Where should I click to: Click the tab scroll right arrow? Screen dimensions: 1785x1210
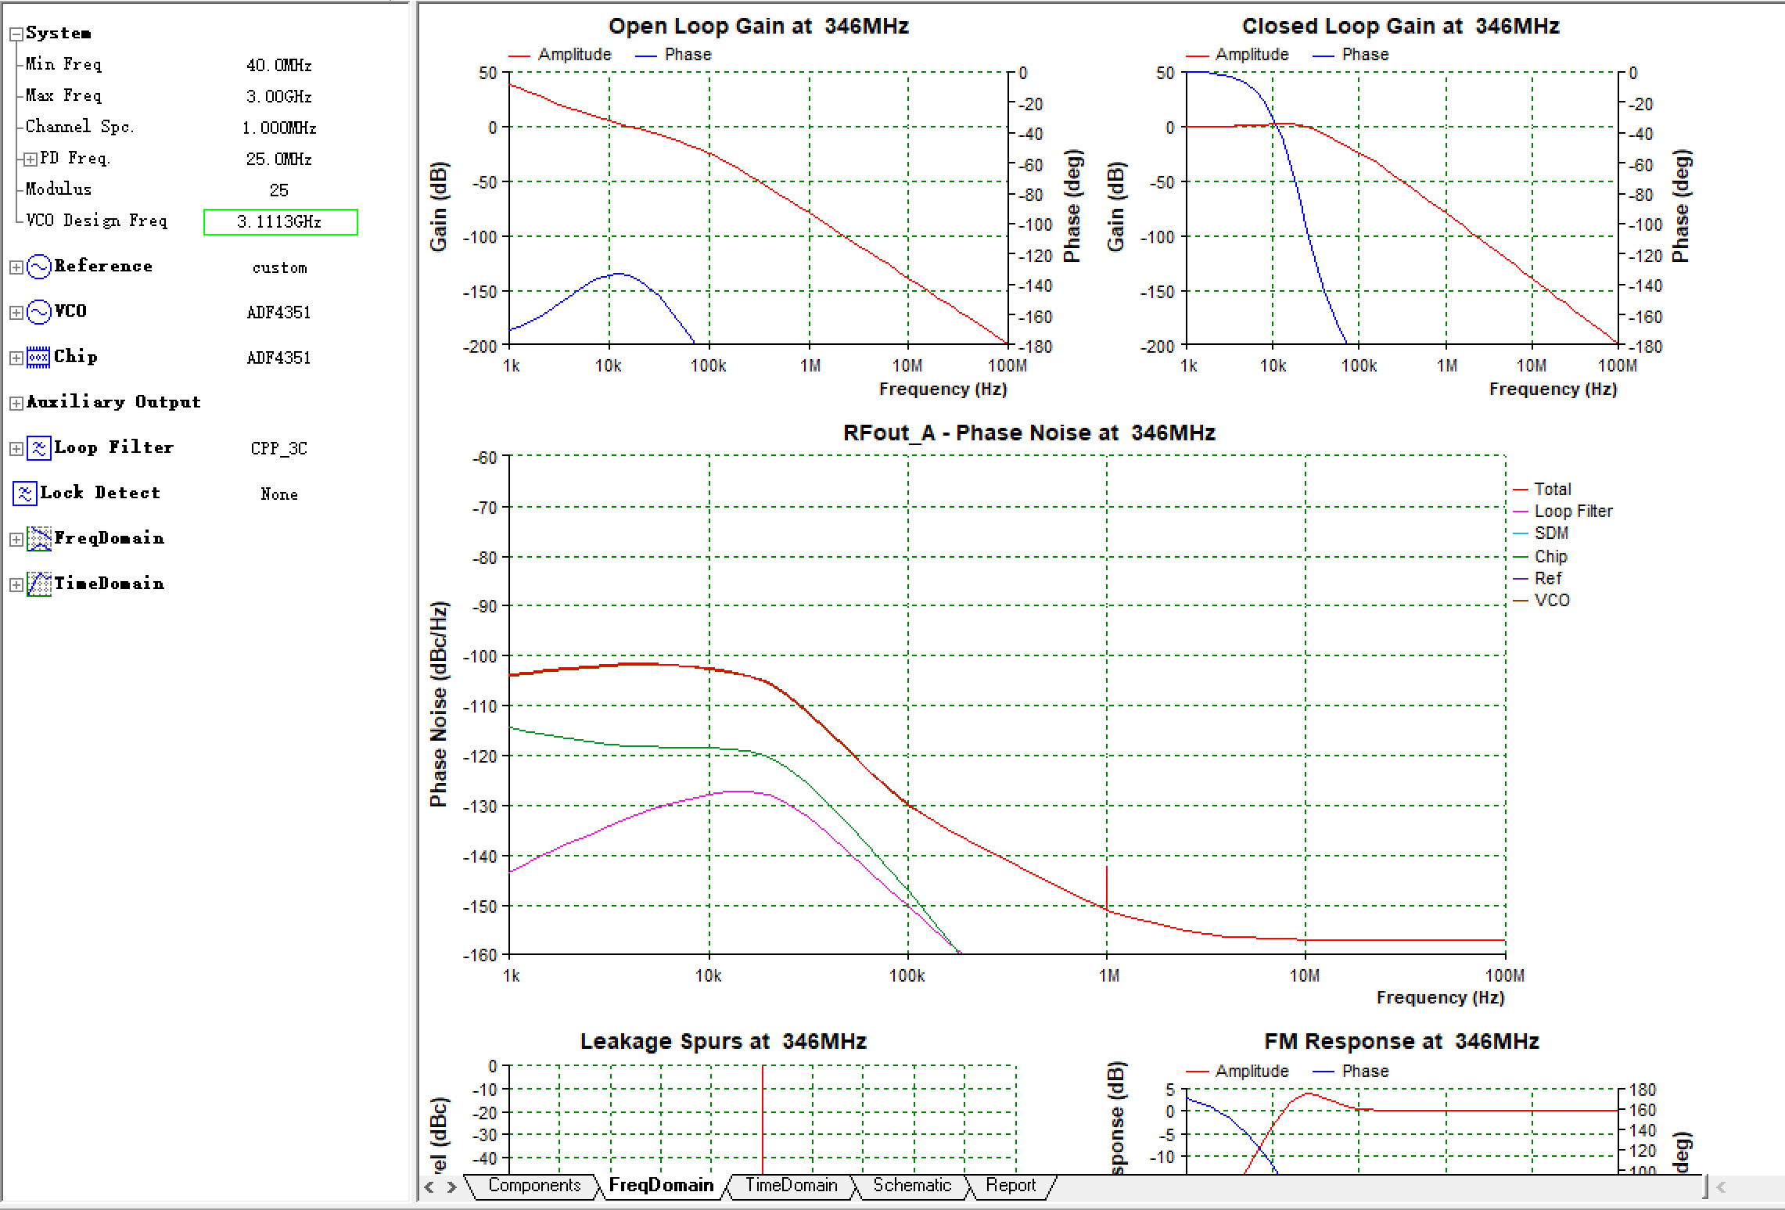pos(451,1187)
